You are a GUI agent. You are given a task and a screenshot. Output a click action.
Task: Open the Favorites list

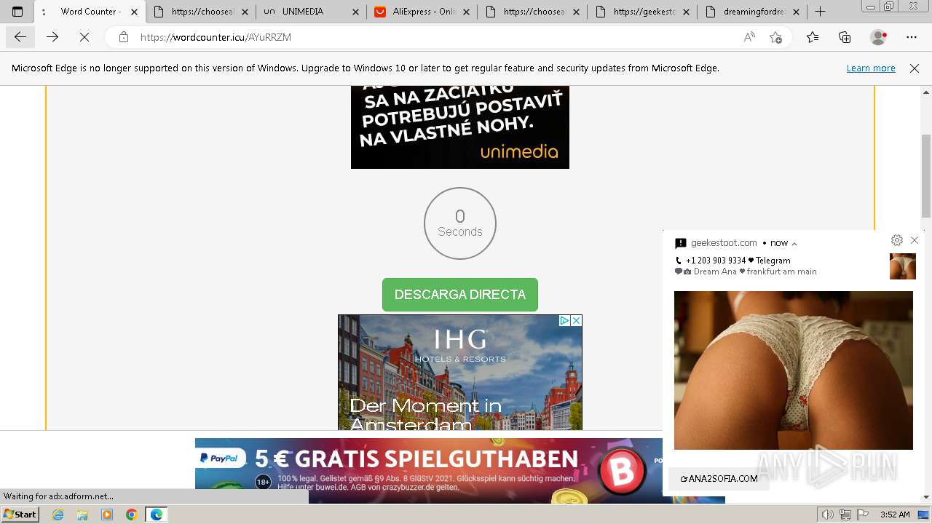click(813, 37)
